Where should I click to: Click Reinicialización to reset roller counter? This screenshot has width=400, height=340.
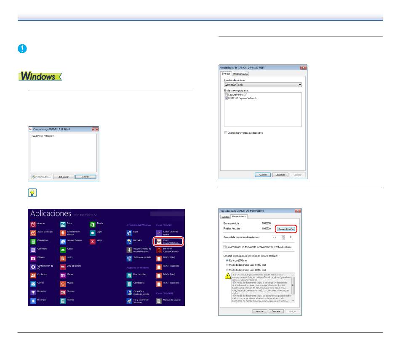coord(286,229)
